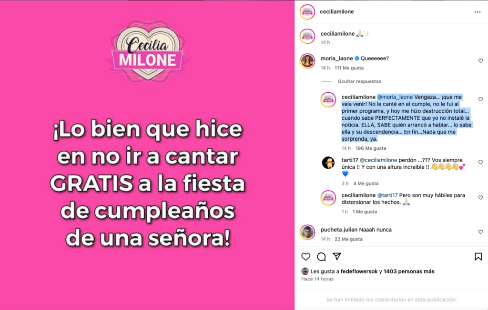This screenshot has height=310, width=488.
Task: Click the pink Cecilia Milone post image
Action: tap(147, 155)
